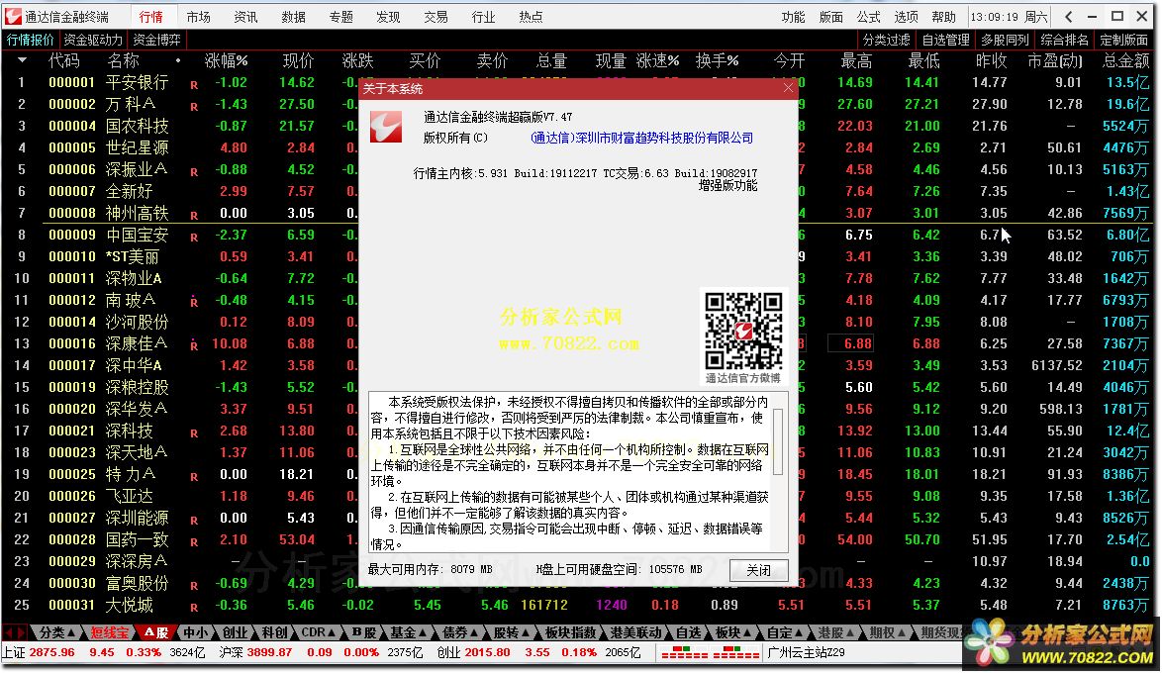This screenshot has width=1162, height=673.
Task: Click the back arrow icon in title bar
Action: click(x=1068, y=16)
